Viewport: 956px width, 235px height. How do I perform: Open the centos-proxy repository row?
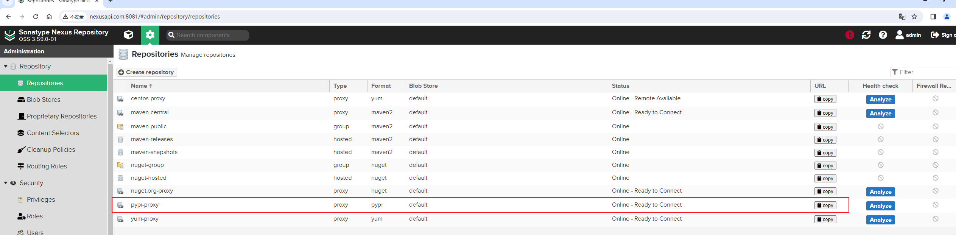(x=534, y=99)
